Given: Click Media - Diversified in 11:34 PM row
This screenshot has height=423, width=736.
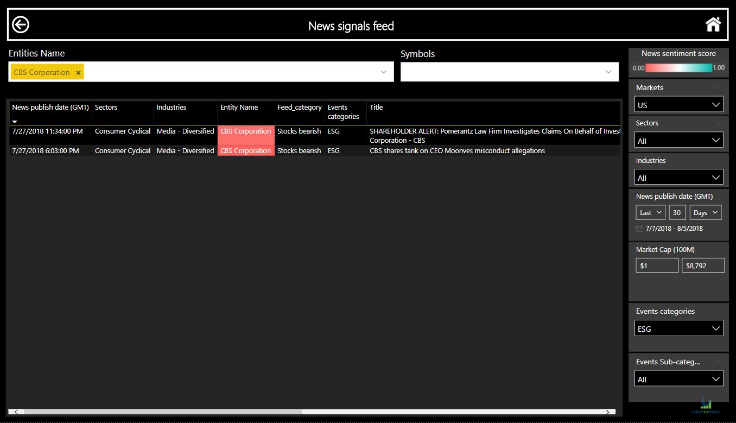Looking at the screenshot, I should (x=185, y=131).
